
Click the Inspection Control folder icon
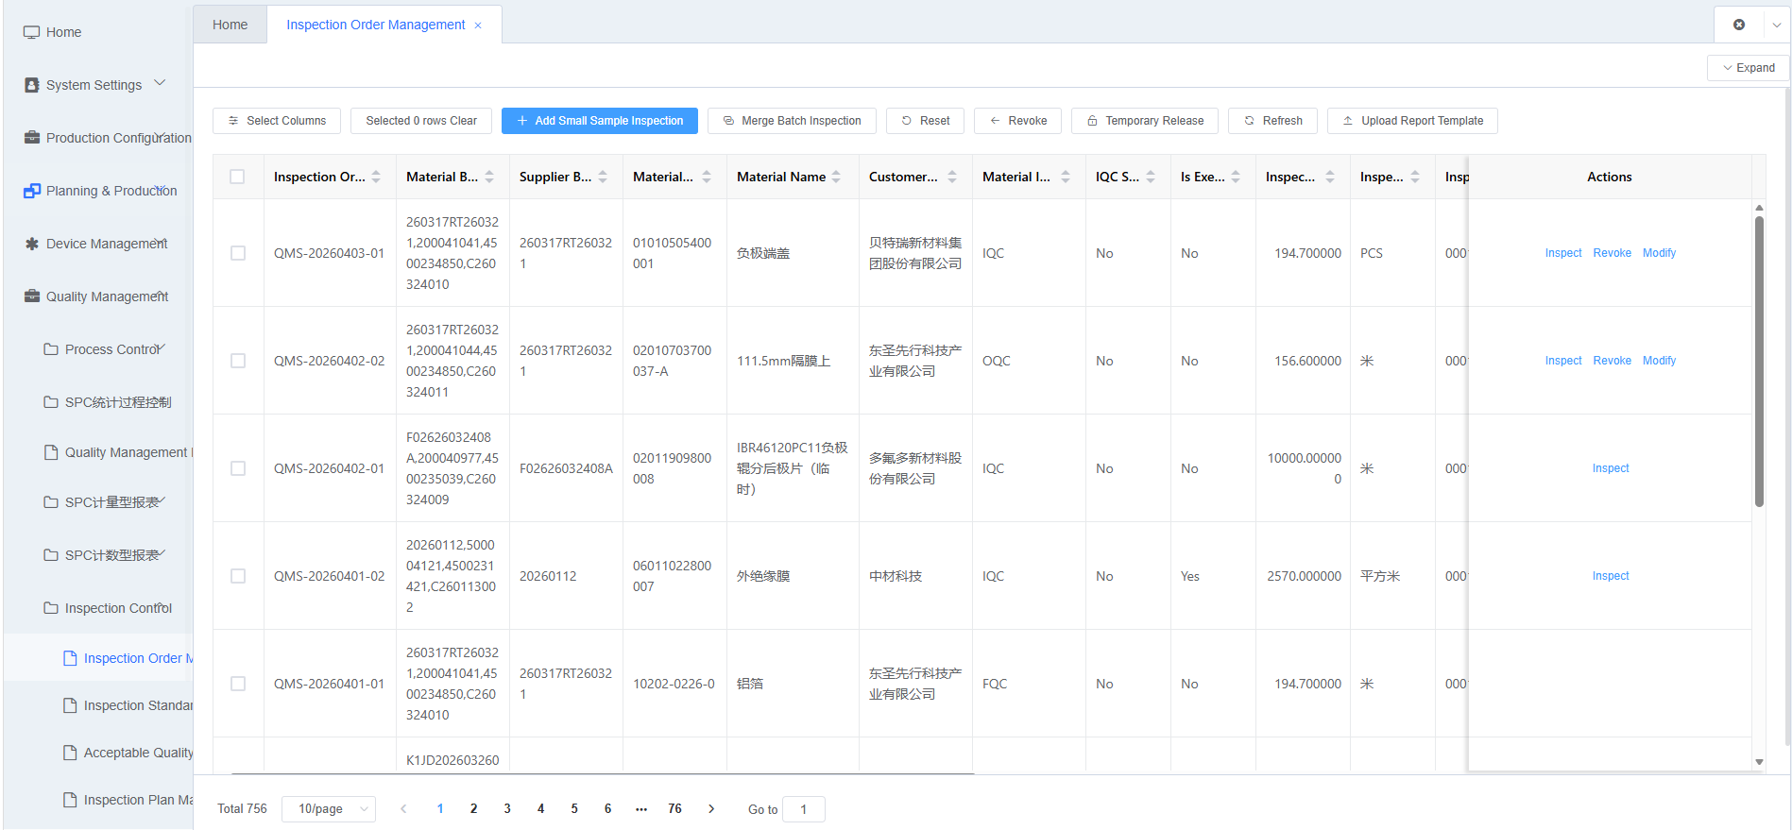[51, 608]
